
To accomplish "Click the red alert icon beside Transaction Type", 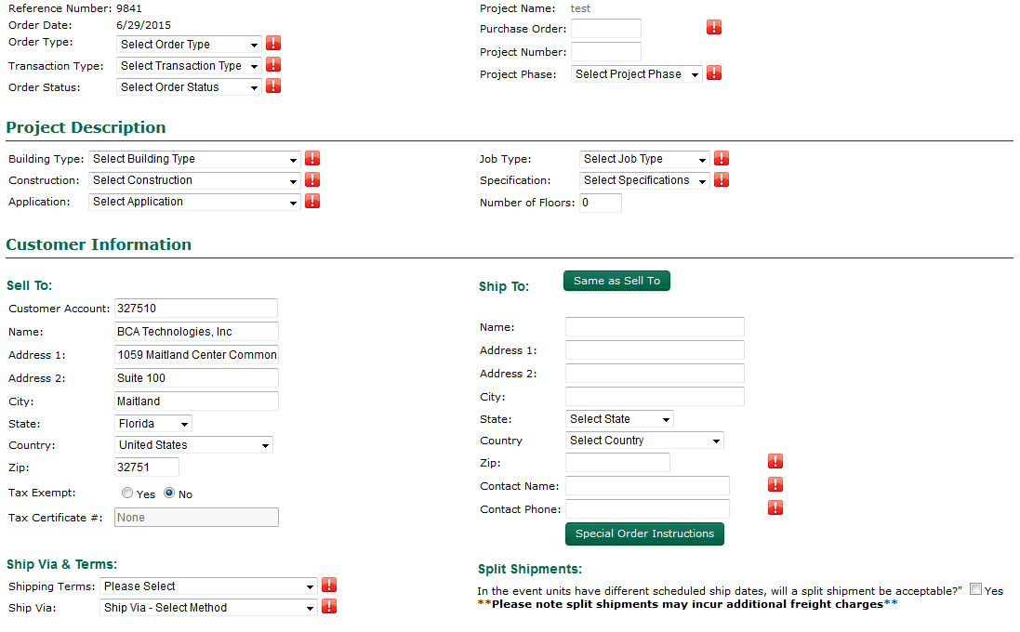I will coord(273,65).
